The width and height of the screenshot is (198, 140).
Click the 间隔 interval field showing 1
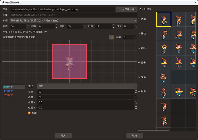(129, 37)
